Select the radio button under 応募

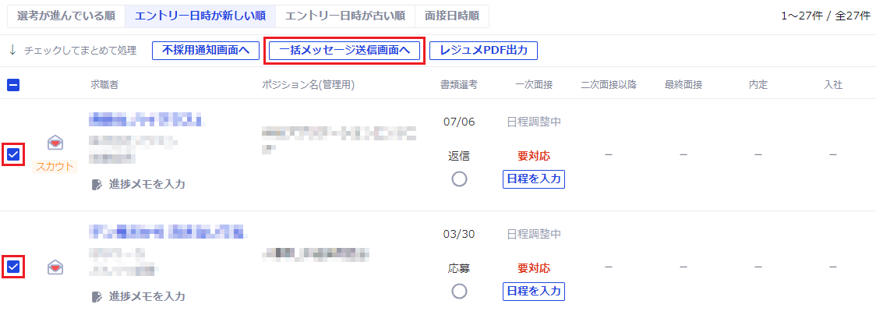coord(459,291)
